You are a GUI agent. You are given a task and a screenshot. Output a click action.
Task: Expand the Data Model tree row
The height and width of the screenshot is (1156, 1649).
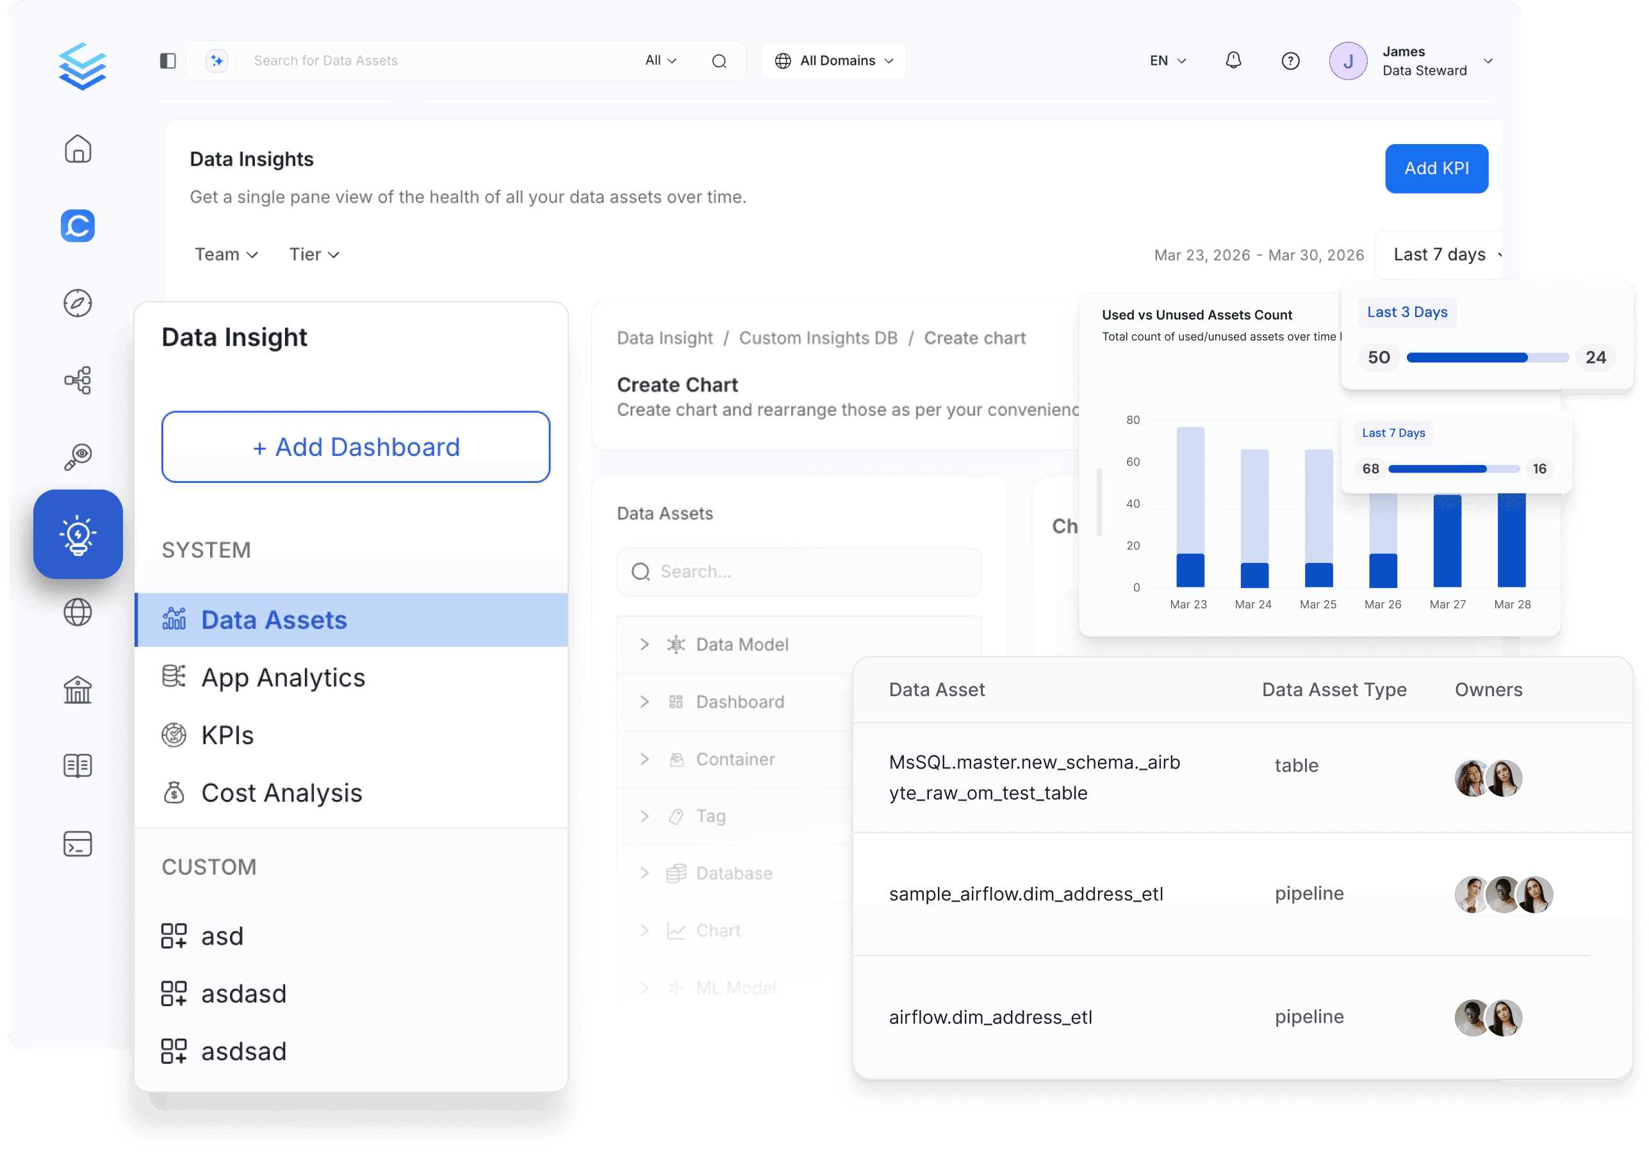[644, 644]
